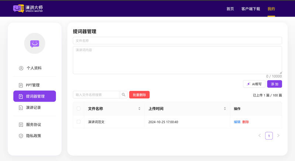Click the red 批量删除 button
The height and width of the screenshot is (161, 295).
pos(139,95)
